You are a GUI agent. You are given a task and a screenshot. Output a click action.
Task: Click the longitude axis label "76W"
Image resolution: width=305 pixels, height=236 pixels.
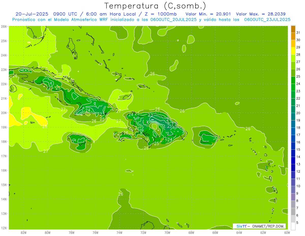coord(96,233)
